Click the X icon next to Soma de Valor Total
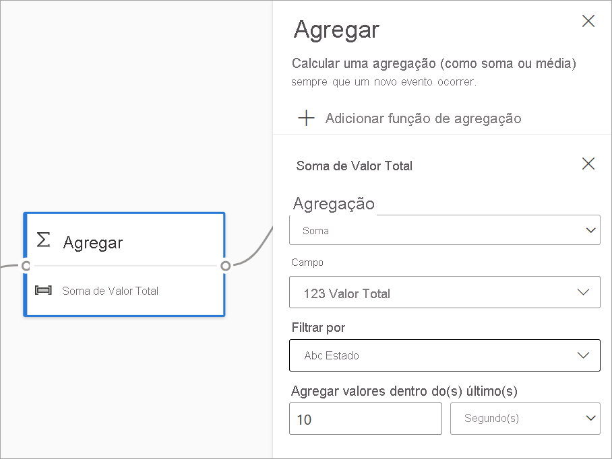 (588, 164)
